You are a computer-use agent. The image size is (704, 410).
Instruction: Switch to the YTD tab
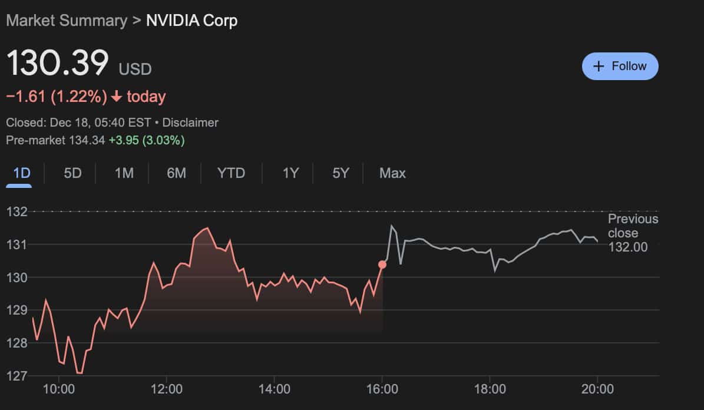tap(231, 173)
